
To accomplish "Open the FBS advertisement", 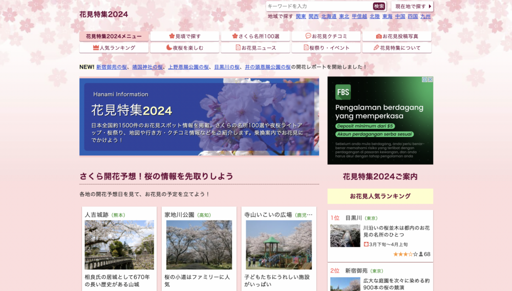I will 380,121.
